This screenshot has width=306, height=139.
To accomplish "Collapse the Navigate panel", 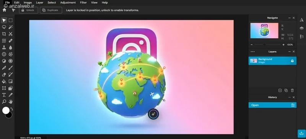I will coord(290,18).
